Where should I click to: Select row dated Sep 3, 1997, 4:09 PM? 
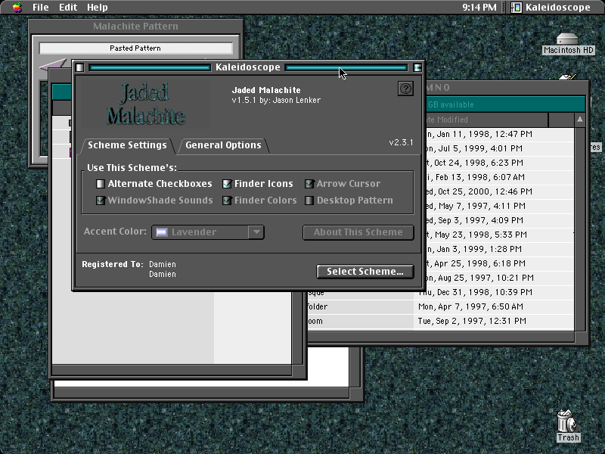500,220
